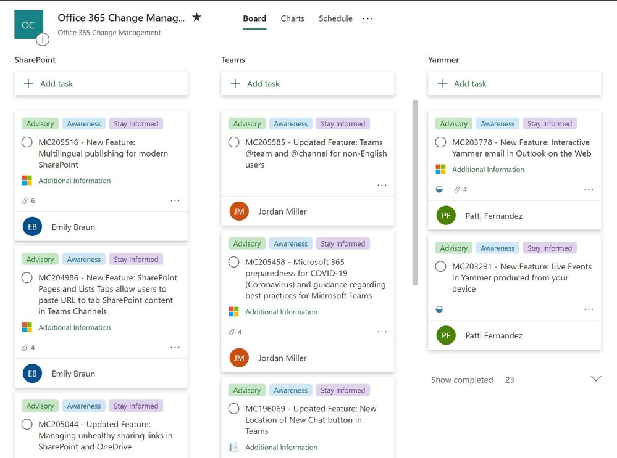
Task: Click the Yammer column header
Action: pos(443,60)
